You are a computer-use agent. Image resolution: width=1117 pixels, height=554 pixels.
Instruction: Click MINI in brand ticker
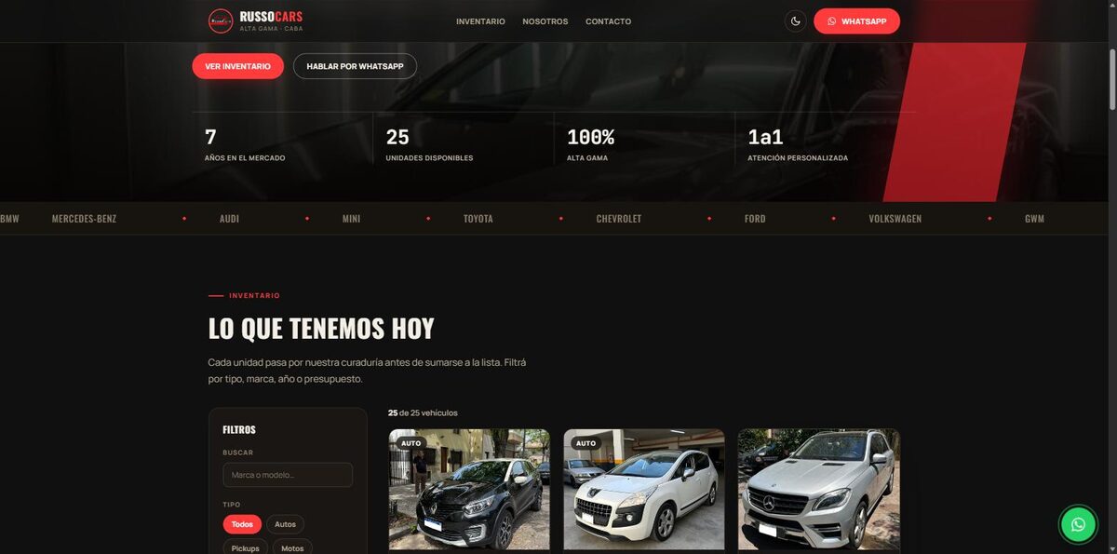[x=351, y=219]
